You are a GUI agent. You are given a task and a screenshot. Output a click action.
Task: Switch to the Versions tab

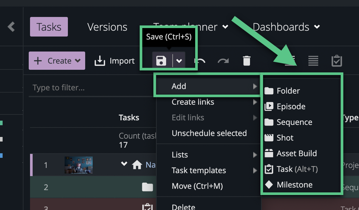107,27
